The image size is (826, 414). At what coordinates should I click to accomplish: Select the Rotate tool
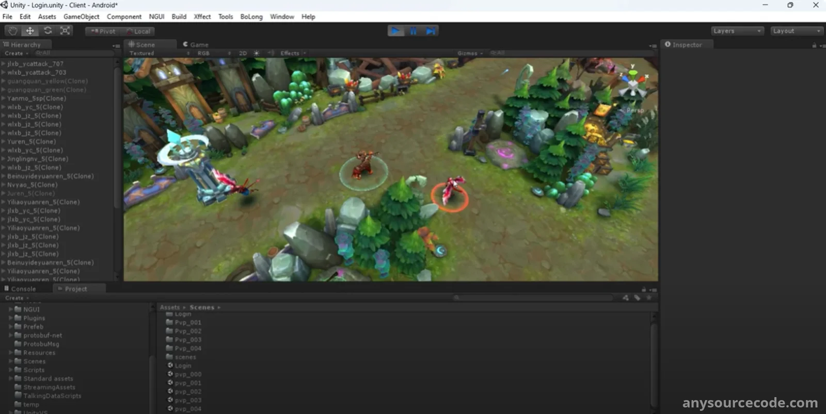pyautogui.click(x=47, y=31)
